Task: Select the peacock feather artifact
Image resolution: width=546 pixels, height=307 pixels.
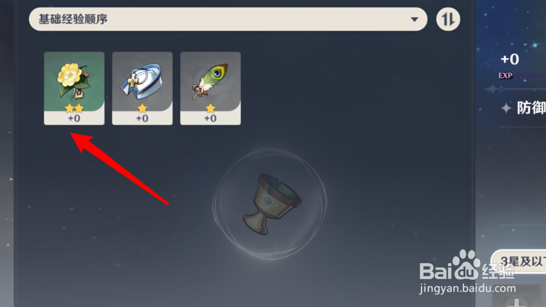Action: [x=210, y=89]
